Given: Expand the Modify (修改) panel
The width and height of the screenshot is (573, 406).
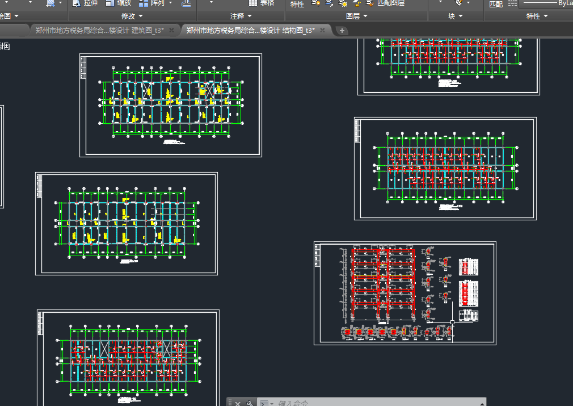Looking at the screenshot, I should [132, 16].
